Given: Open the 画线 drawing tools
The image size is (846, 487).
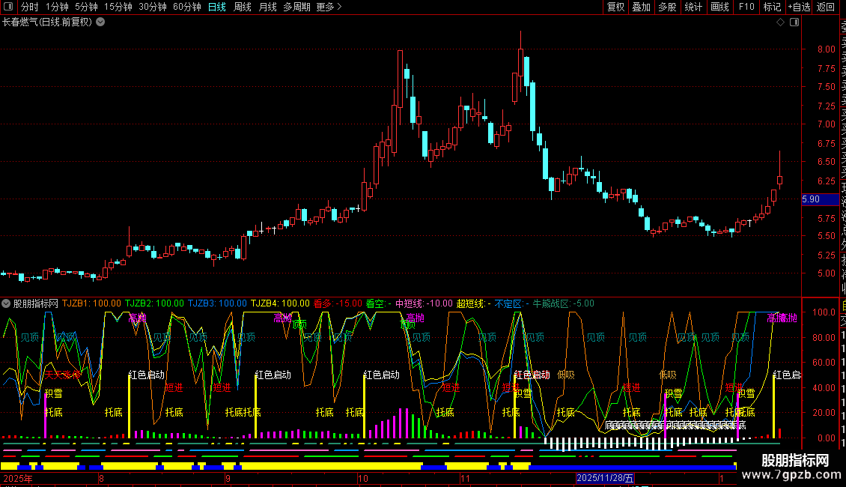Looking at the screenshot, I should [719, 7].
